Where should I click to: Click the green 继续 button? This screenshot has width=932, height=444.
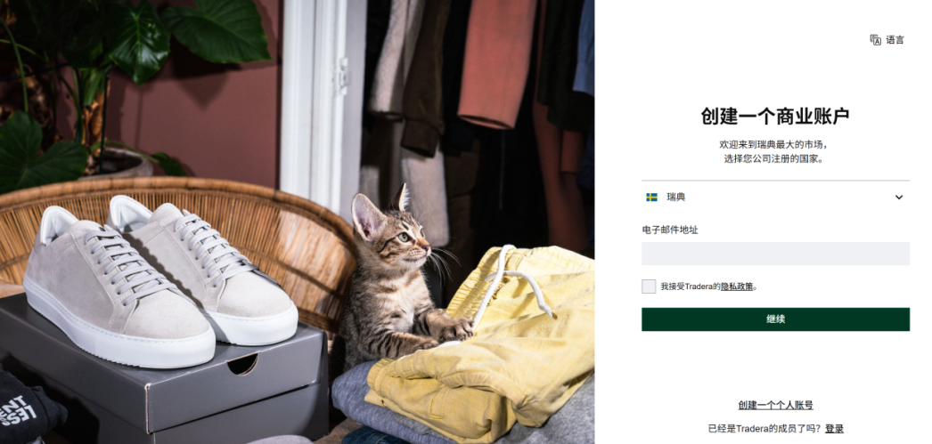(776, 319)
